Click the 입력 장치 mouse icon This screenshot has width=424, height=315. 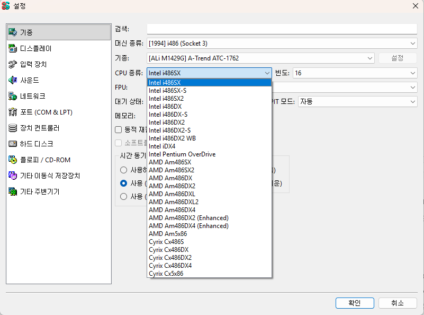(x=12, y=64)
